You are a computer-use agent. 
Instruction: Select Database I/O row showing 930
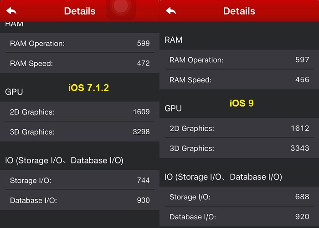[80, 200]
